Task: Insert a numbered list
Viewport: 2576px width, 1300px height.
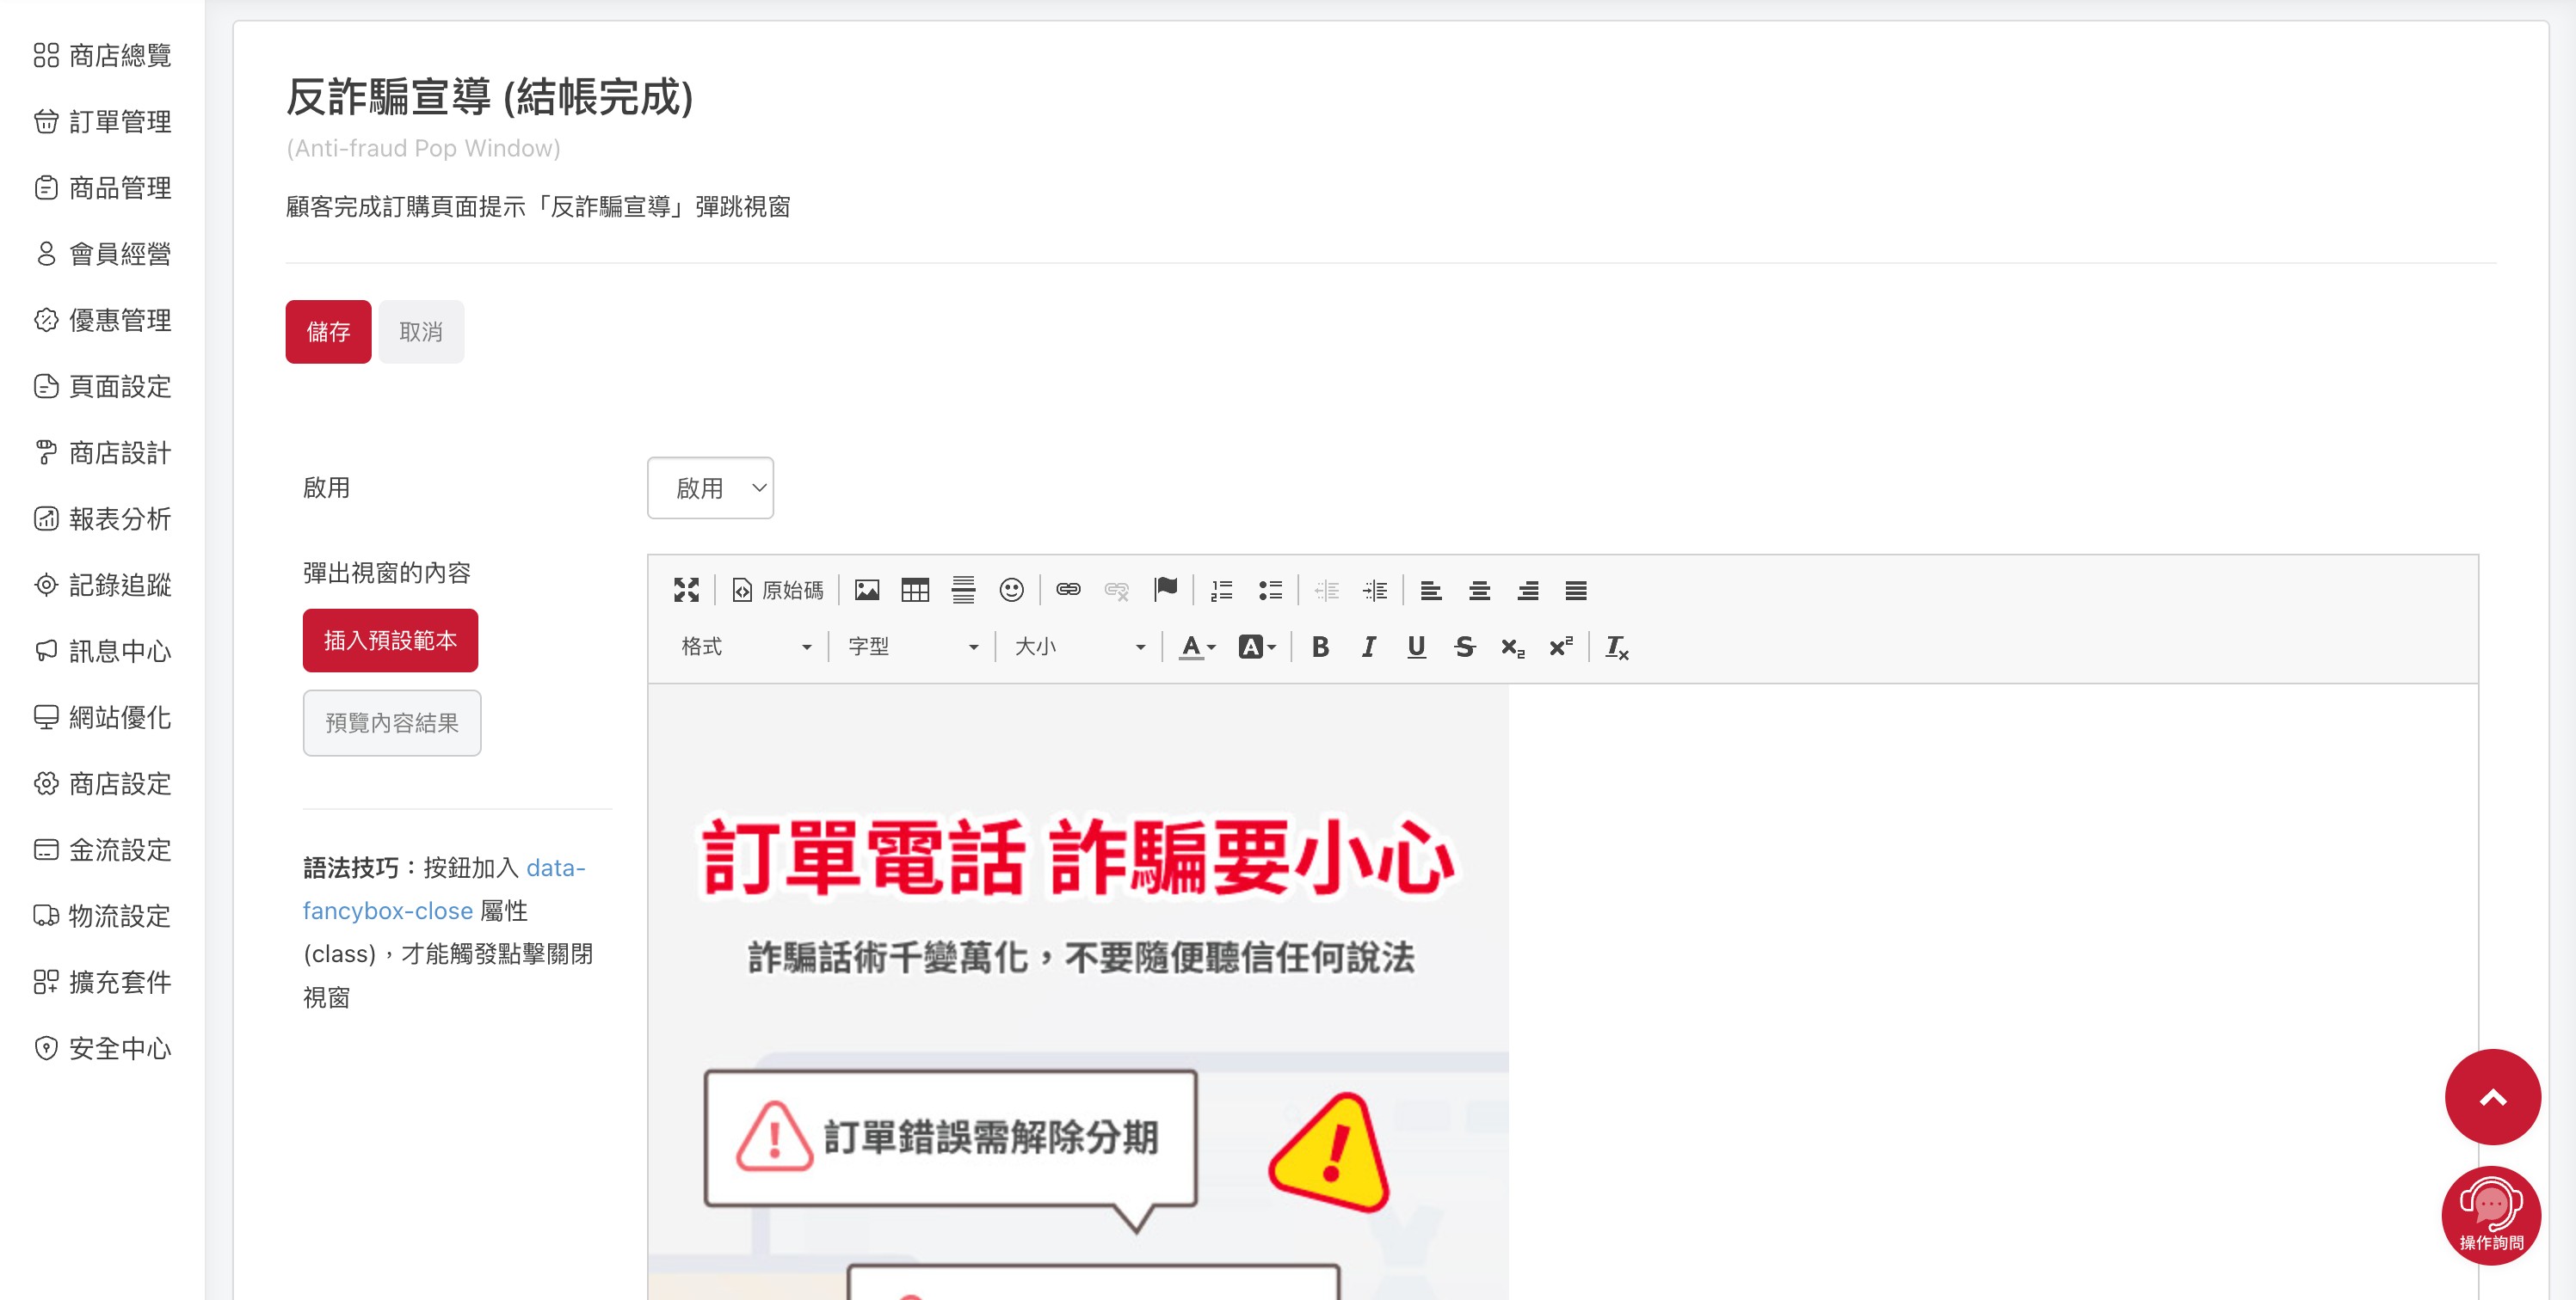Action: tap(1221, 590)
